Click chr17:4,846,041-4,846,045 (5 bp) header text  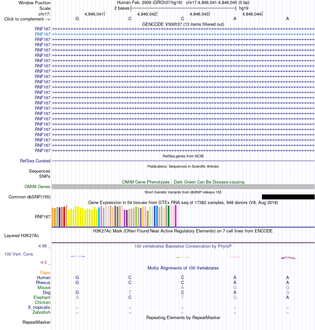pyautogui.click(x=218, y=3)
